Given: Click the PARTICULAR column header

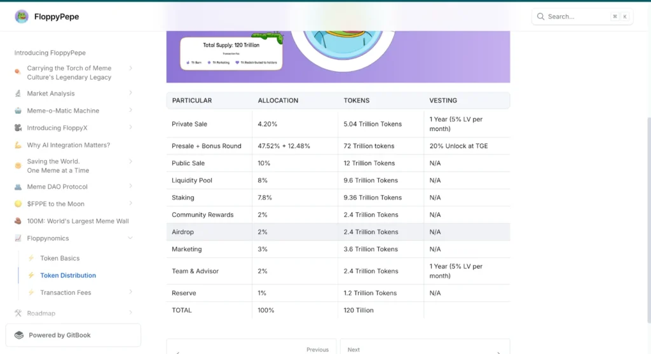Looking at the screenshot, I should click(192, 100).
